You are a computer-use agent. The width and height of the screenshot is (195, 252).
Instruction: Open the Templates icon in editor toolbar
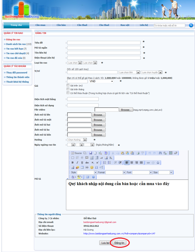(x=106, y=153)
